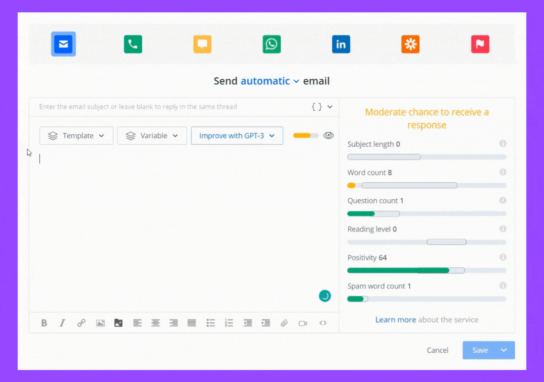Select the yellow SMS message step icon

click(x=202, y=44)
